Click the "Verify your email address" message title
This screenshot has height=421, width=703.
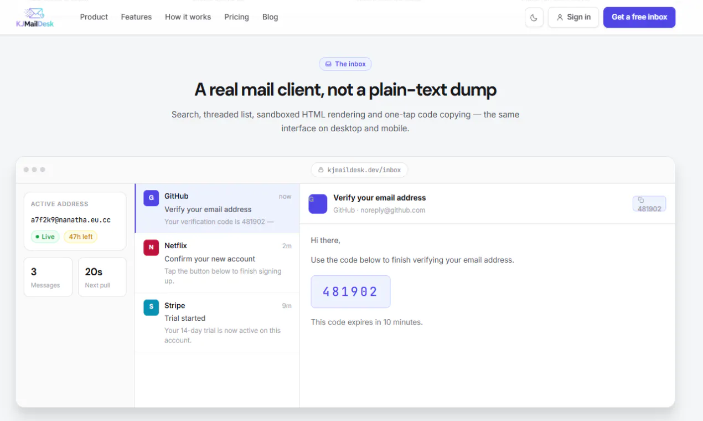click(380, 198)
